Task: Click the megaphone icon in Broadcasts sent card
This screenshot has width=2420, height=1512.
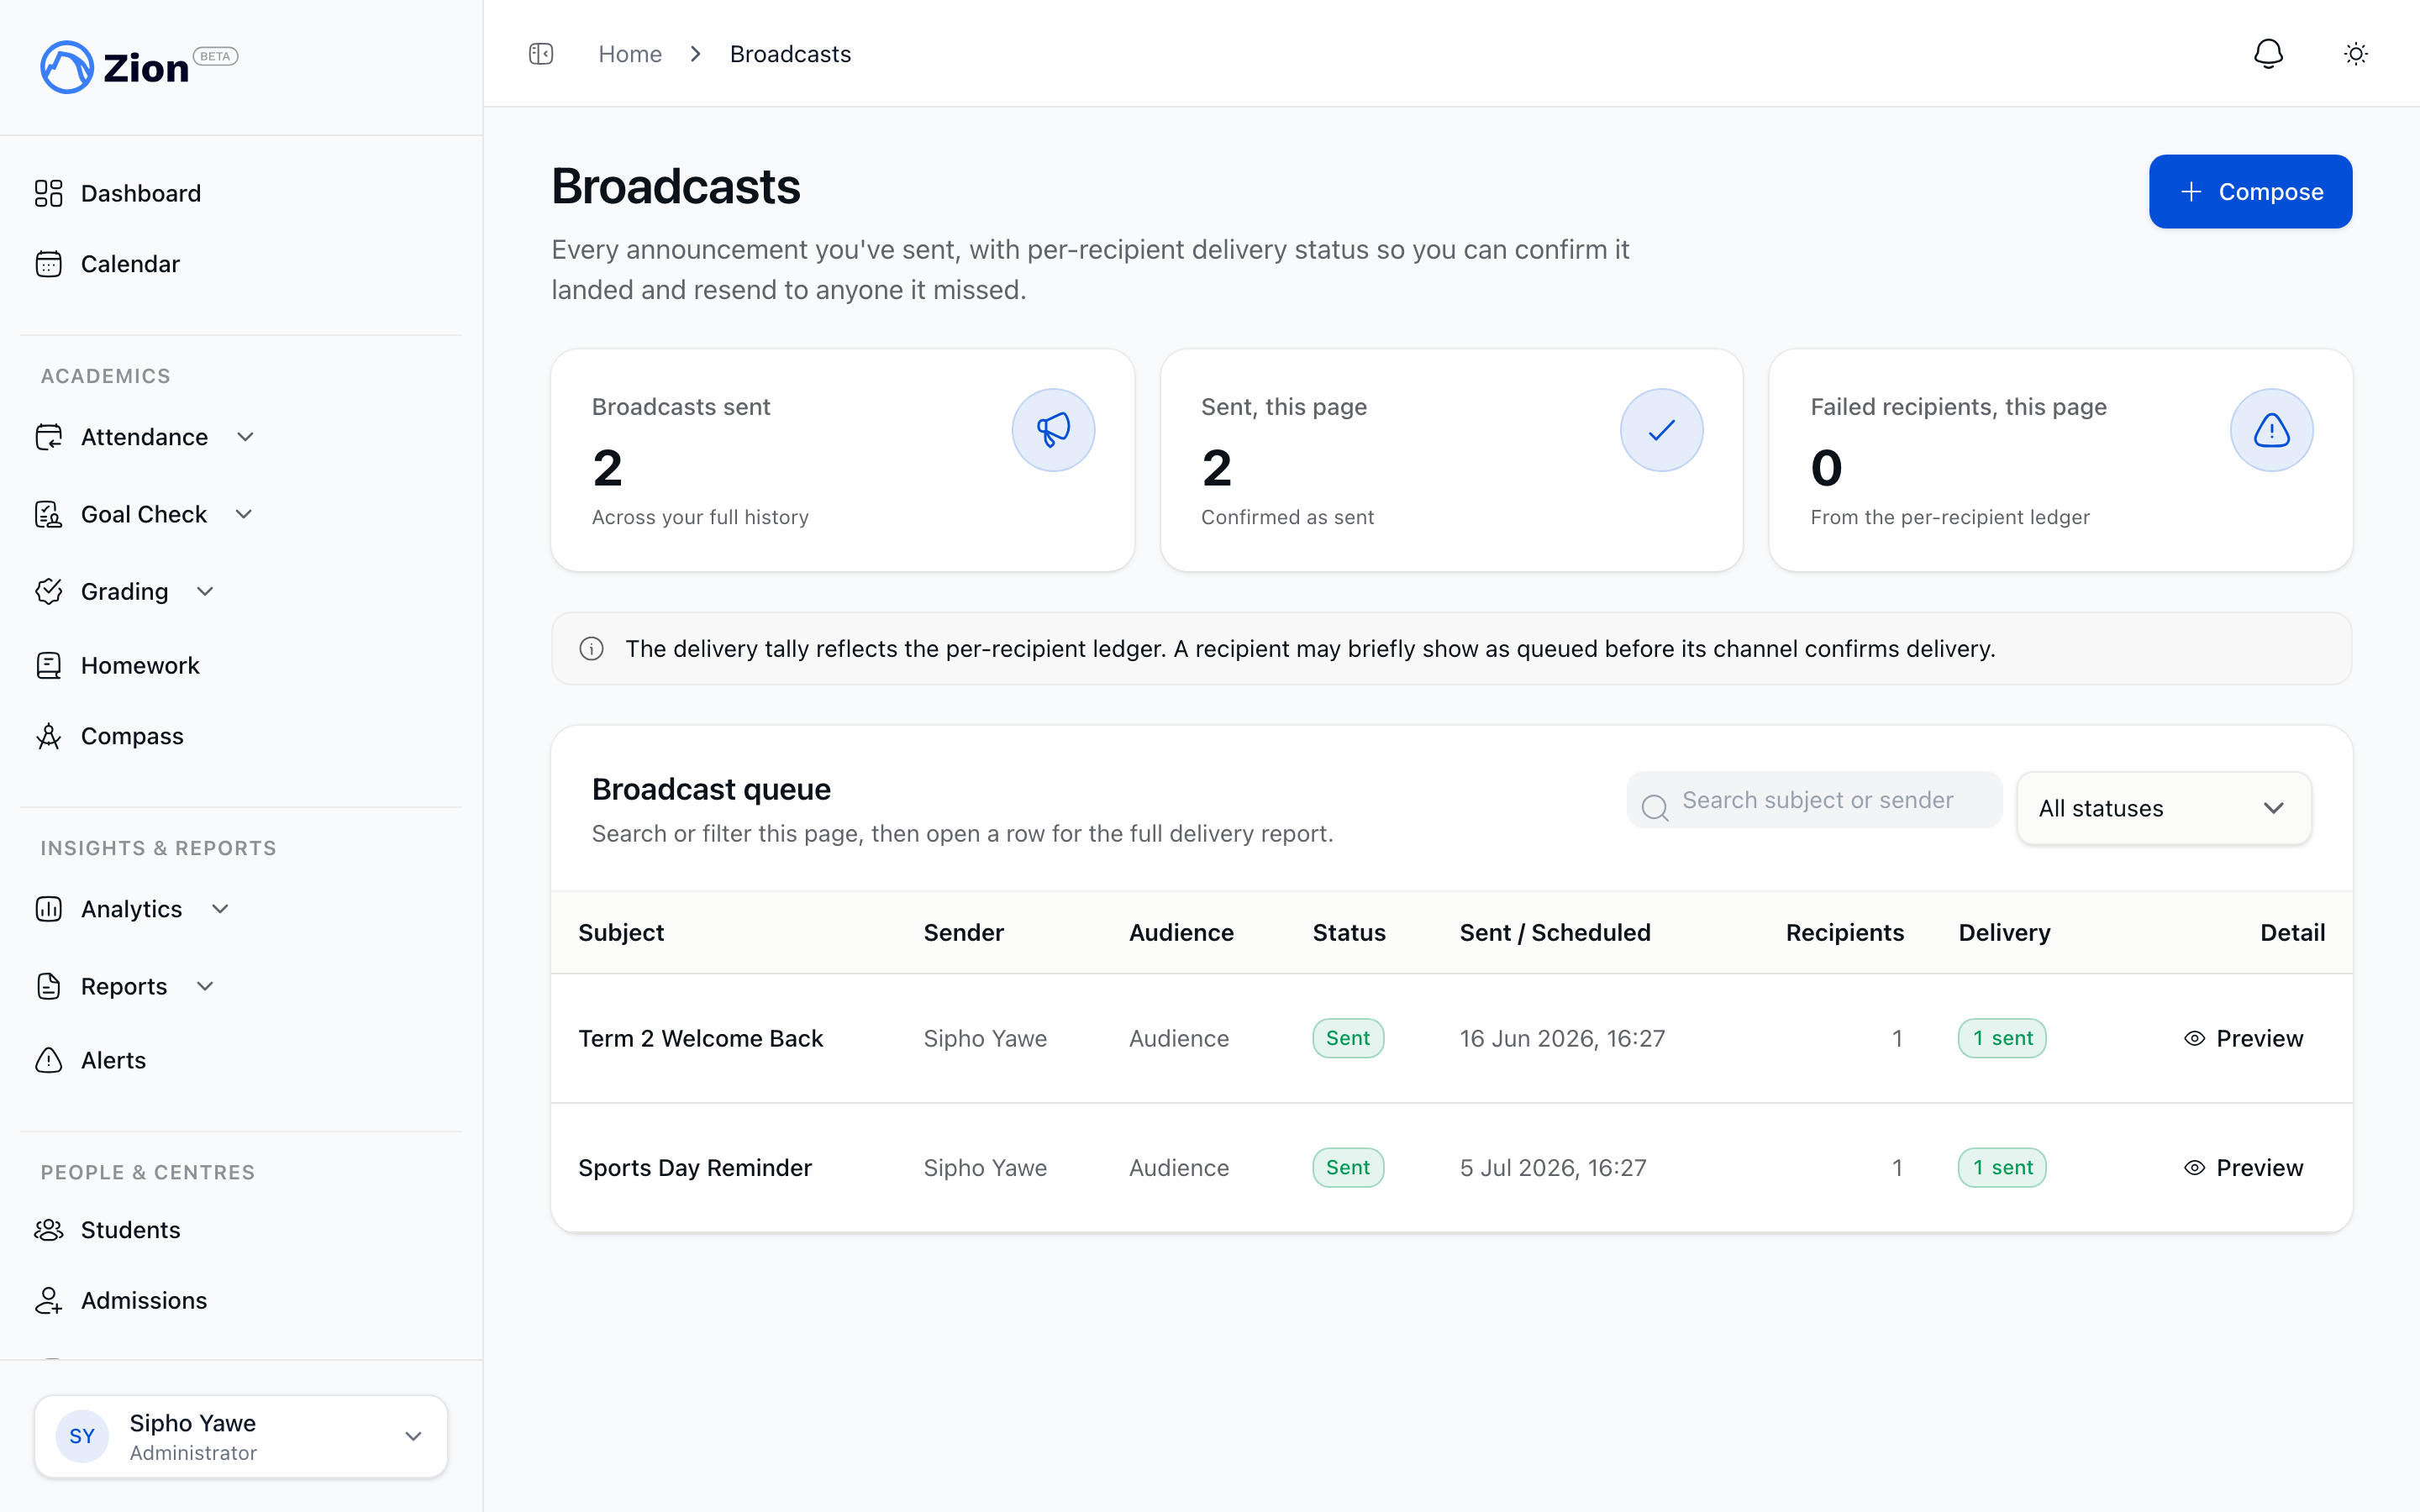Action: [x=1053, y=430]
